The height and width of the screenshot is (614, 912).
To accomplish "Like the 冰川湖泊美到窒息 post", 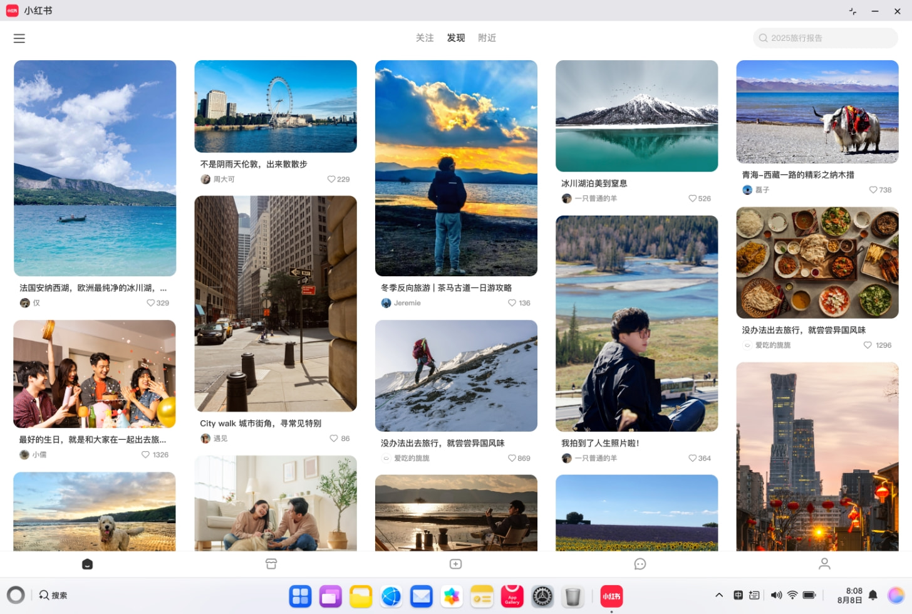I will (692, 198).
